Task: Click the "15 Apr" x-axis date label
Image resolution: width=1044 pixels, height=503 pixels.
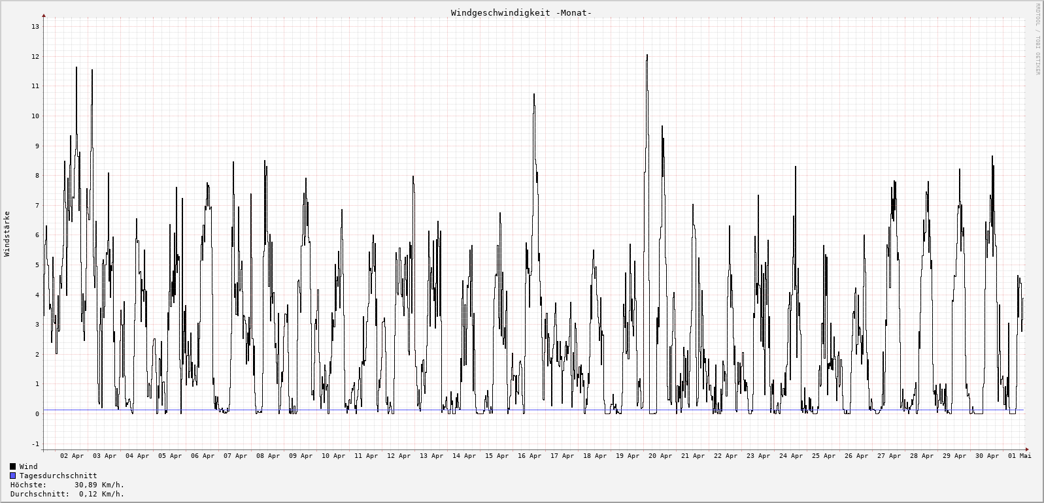Action: click(497, 456)
